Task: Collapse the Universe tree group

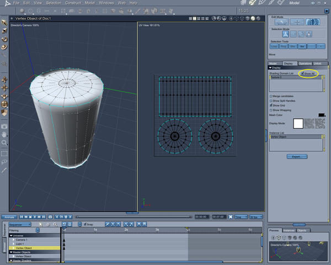Action: coord(10,236)
